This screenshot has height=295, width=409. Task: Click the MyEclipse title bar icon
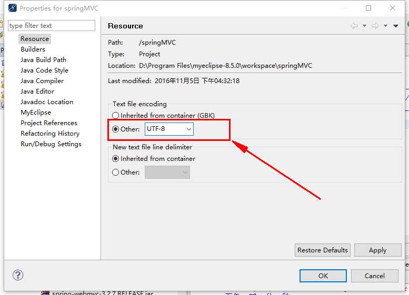[x=12, y=8]
